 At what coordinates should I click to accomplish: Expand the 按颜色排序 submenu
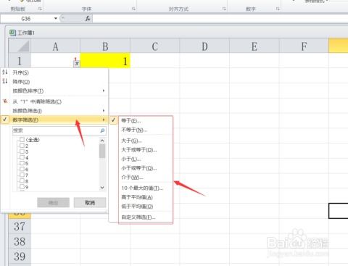(54, 91)
